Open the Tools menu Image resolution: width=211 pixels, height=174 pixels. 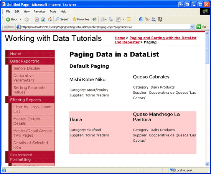tap(53, 12)
